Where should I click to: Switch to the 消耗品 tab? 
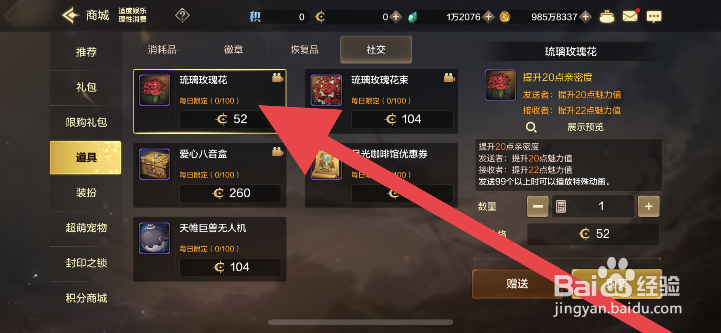162,50
